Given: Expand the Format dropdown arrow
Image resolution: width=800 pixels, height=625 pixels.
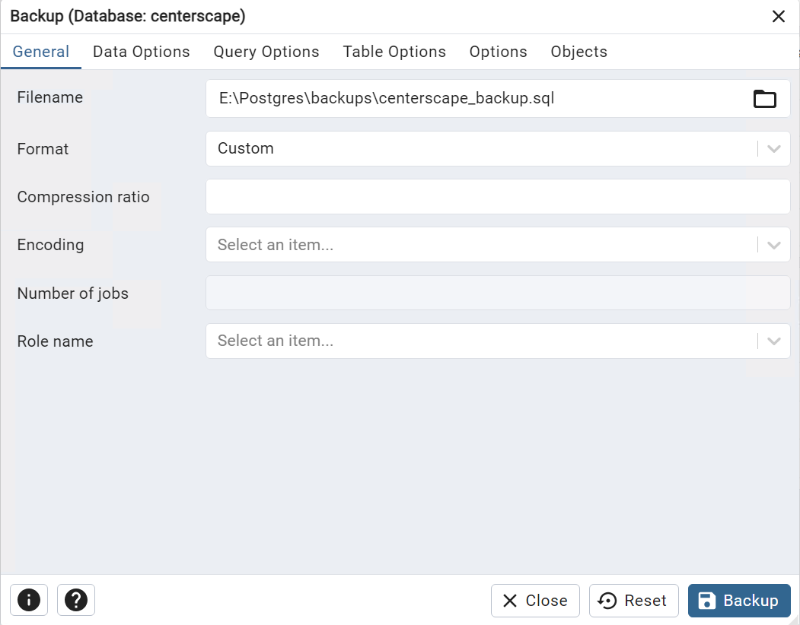Looking at the screenshot, I should pyautogui.click(x=774, y=149).
